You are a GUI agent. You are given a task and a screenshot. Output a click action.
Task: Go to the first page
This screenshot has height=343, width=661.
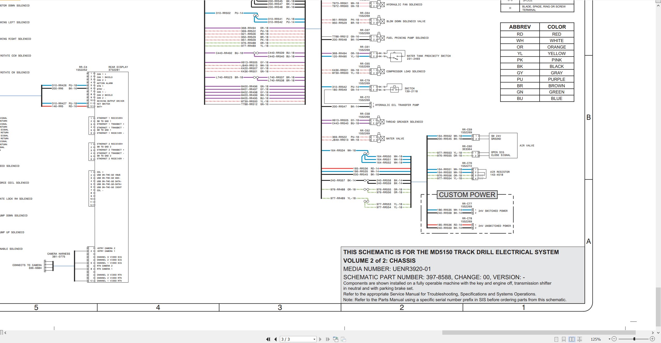(x=268, y=339)
